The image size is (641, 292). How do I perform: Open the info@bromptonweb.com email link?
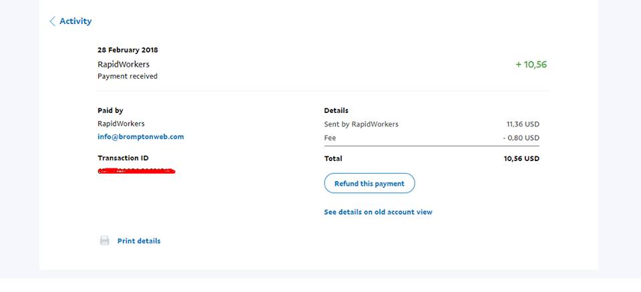point(140,137)
